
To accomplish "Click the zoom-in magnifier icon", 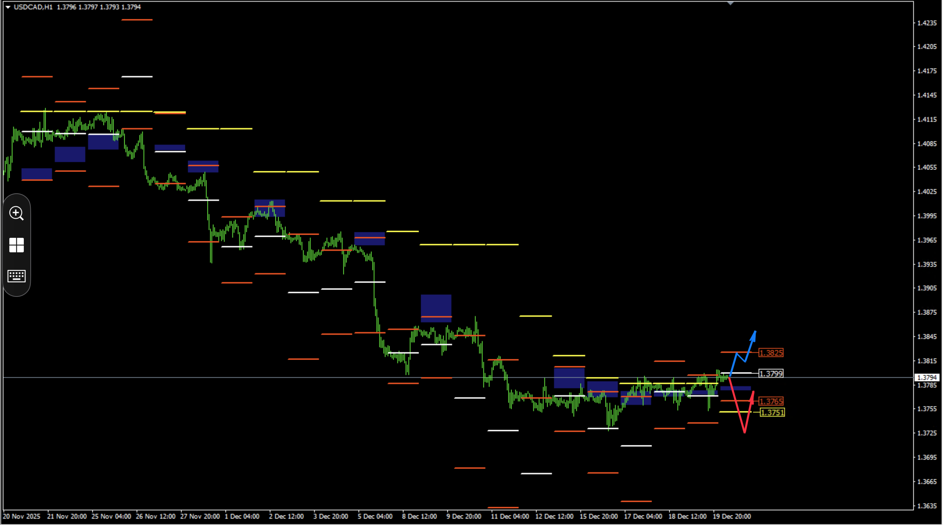I will tap(17, 213).
